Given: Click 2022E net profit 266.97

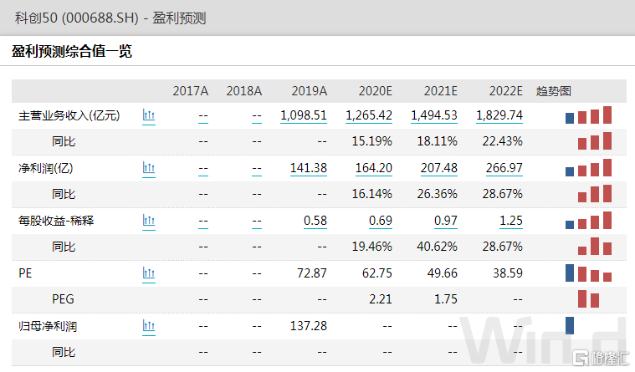Looking at the screenshot, I should 504,168.
